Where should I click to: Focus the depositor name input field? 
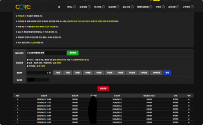click(38, 80)
